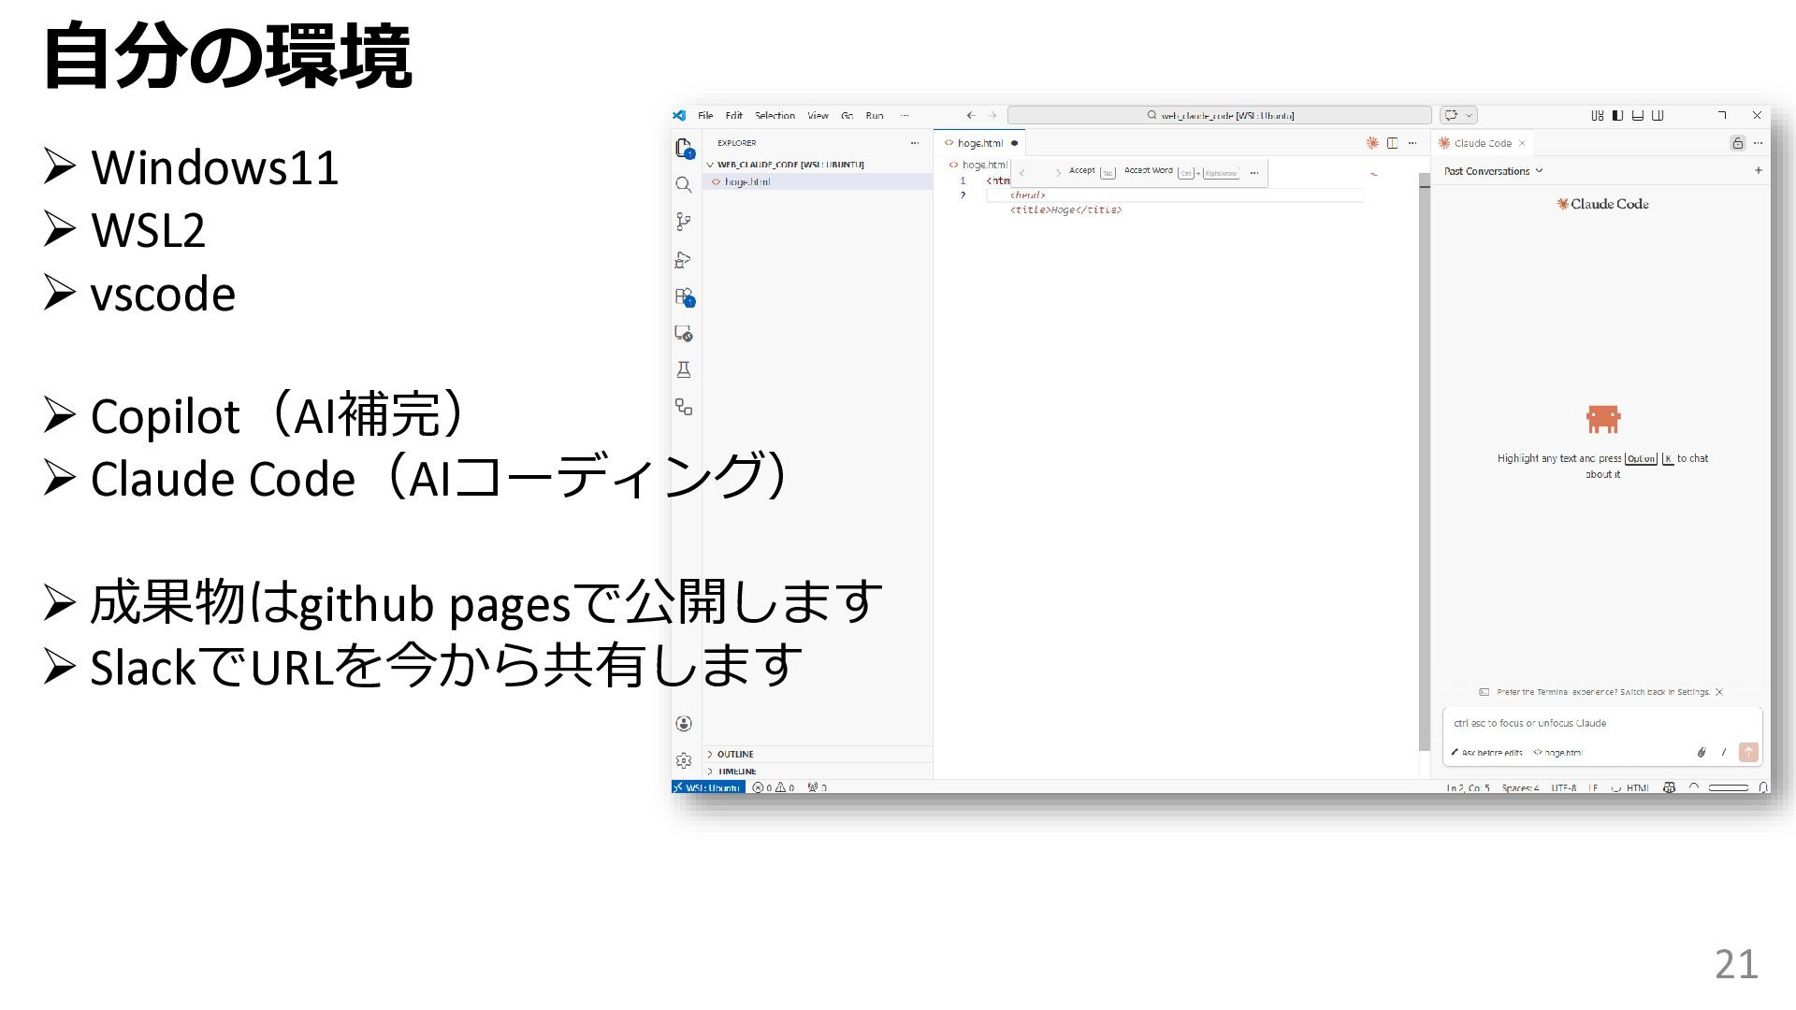
Task: Open the Selection menu
Action: point(775,116)
